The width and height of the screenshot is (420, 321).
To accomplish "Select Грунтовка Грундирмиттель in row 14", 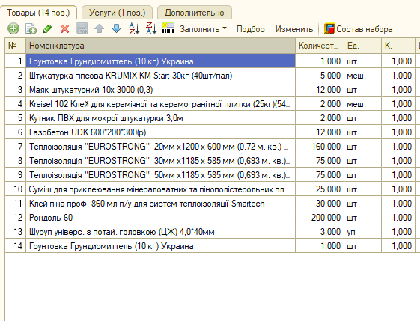I will pos(160,246).
